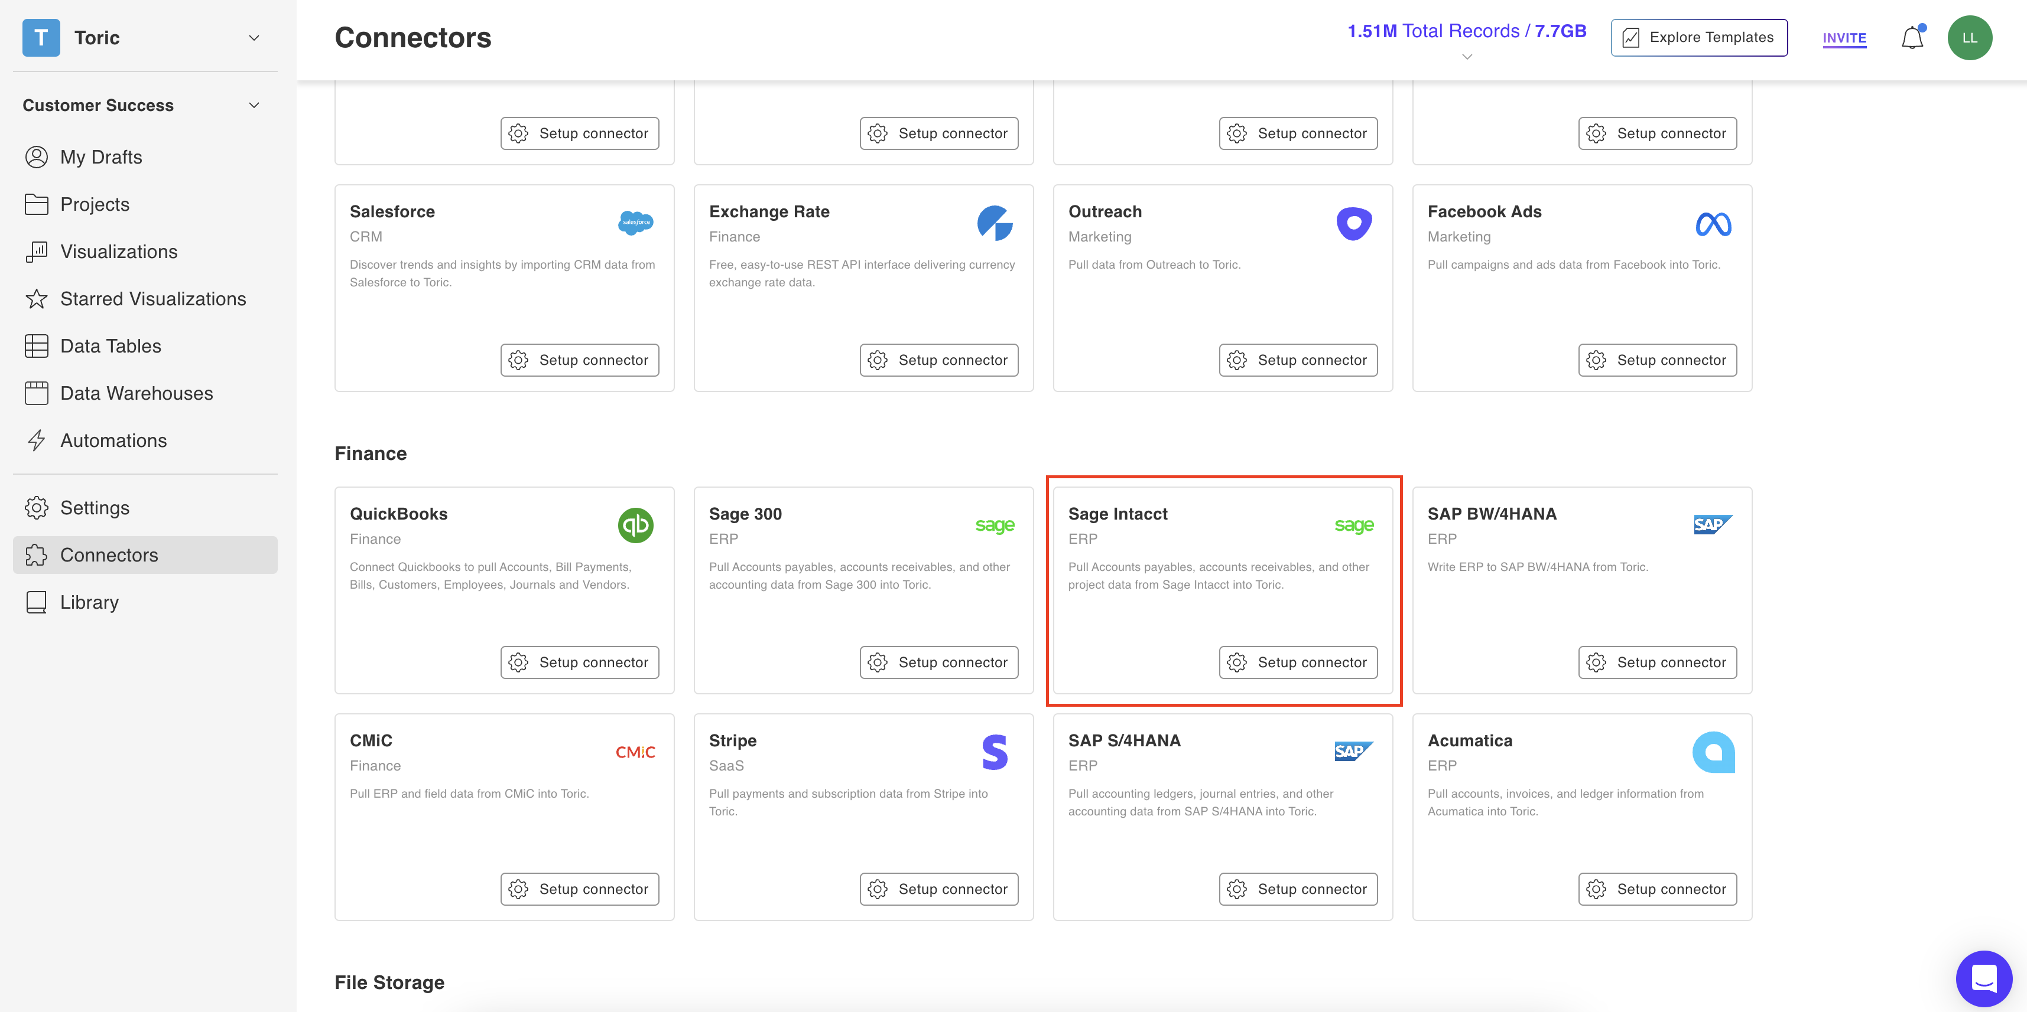Open Automations section
Image resolution: width=2027 pixels, height=1012 pixels.
coord(145,440)
